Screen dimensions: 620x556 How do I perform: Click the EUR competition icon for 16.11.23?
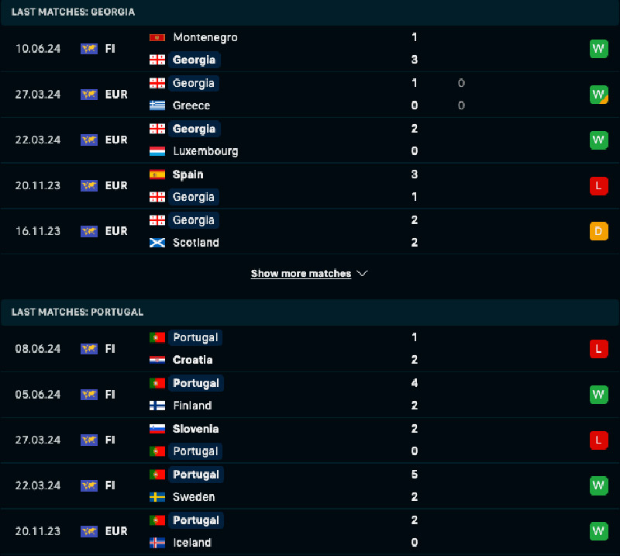[x=89, y=231]
